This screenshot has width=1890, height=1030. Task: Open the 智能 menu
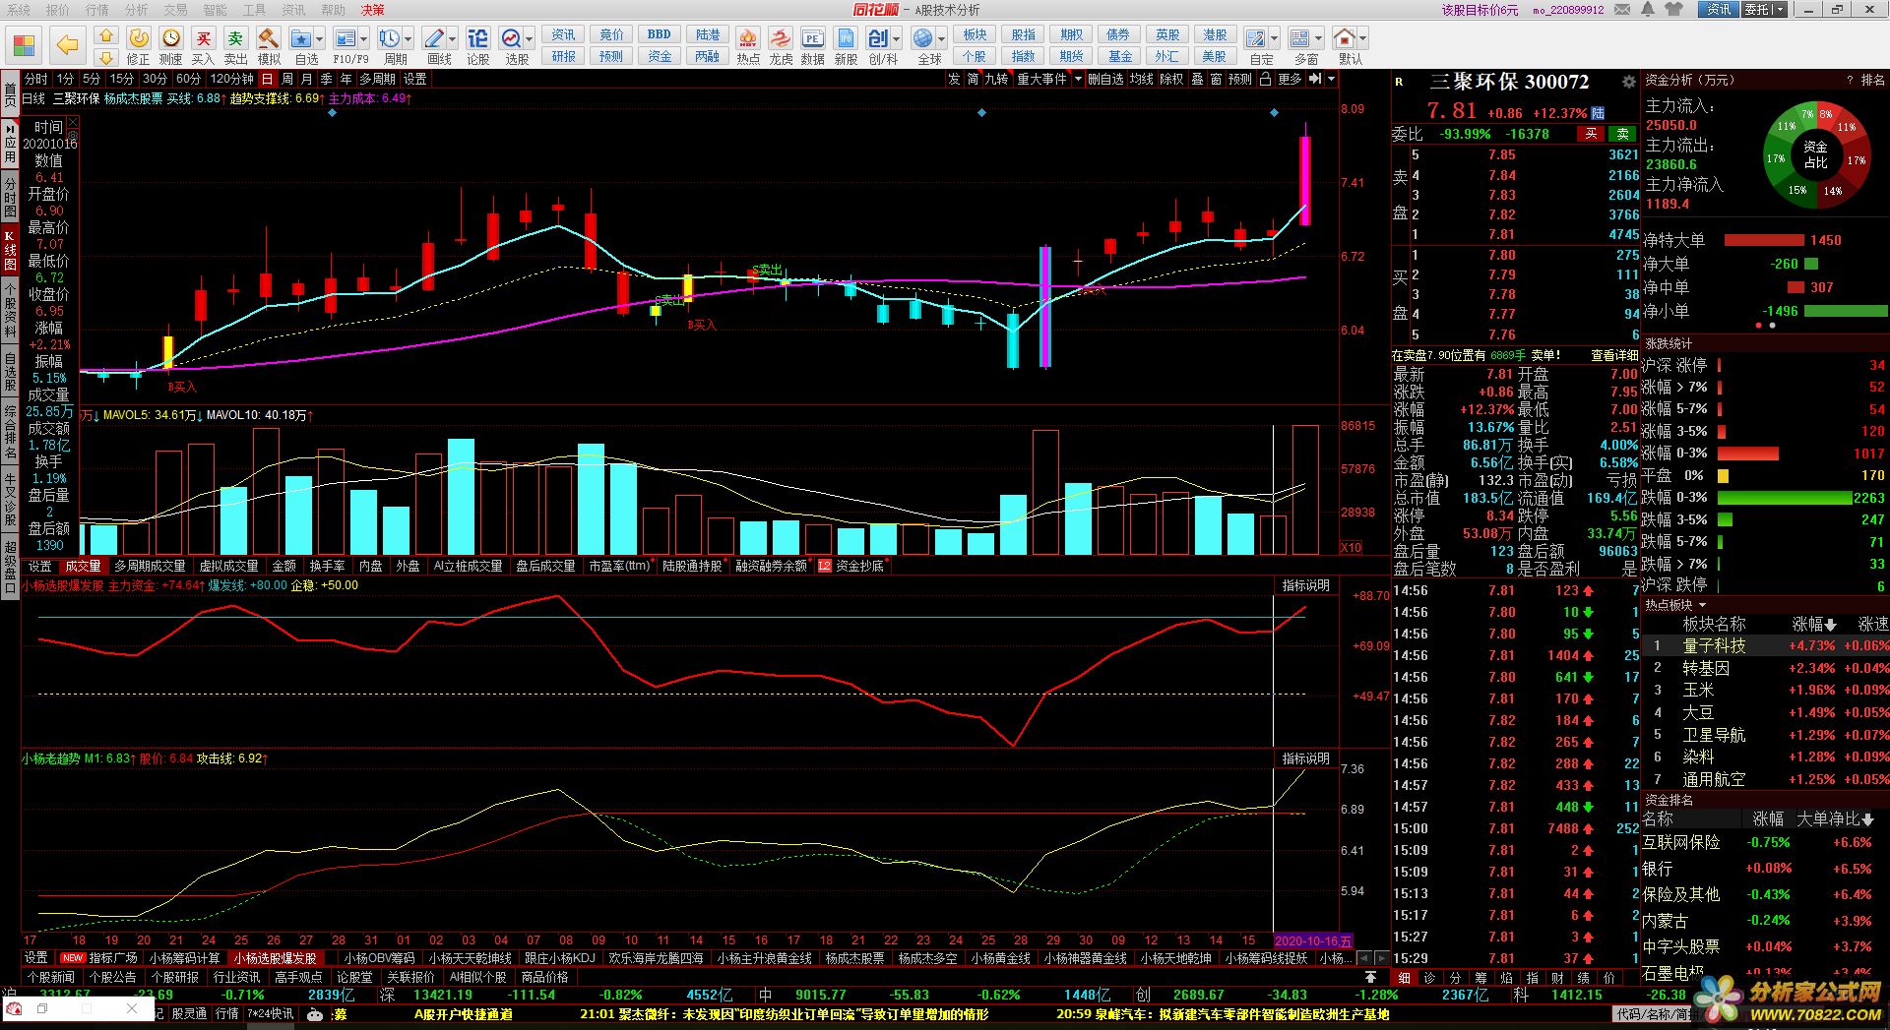coord(216,9)
